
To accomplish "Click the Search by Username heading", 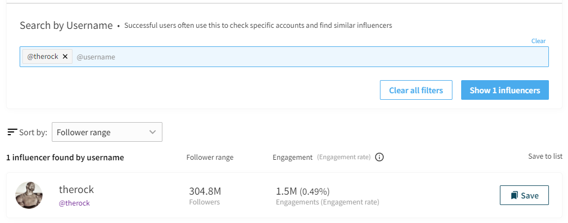I will coord(66,26).
